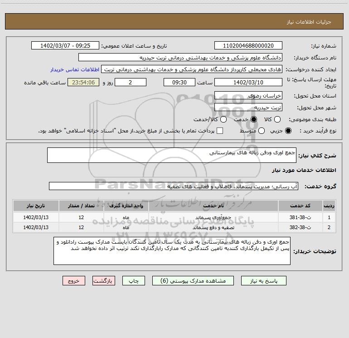The image size is (349, 338).
Task: Click the need number field 1102004688000020
Action: pos(248,46)
